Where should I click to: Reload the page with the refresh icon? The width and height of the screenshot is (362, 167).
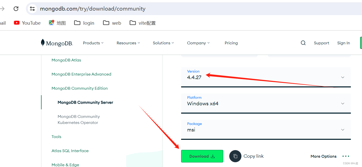(x=16, y=9)
